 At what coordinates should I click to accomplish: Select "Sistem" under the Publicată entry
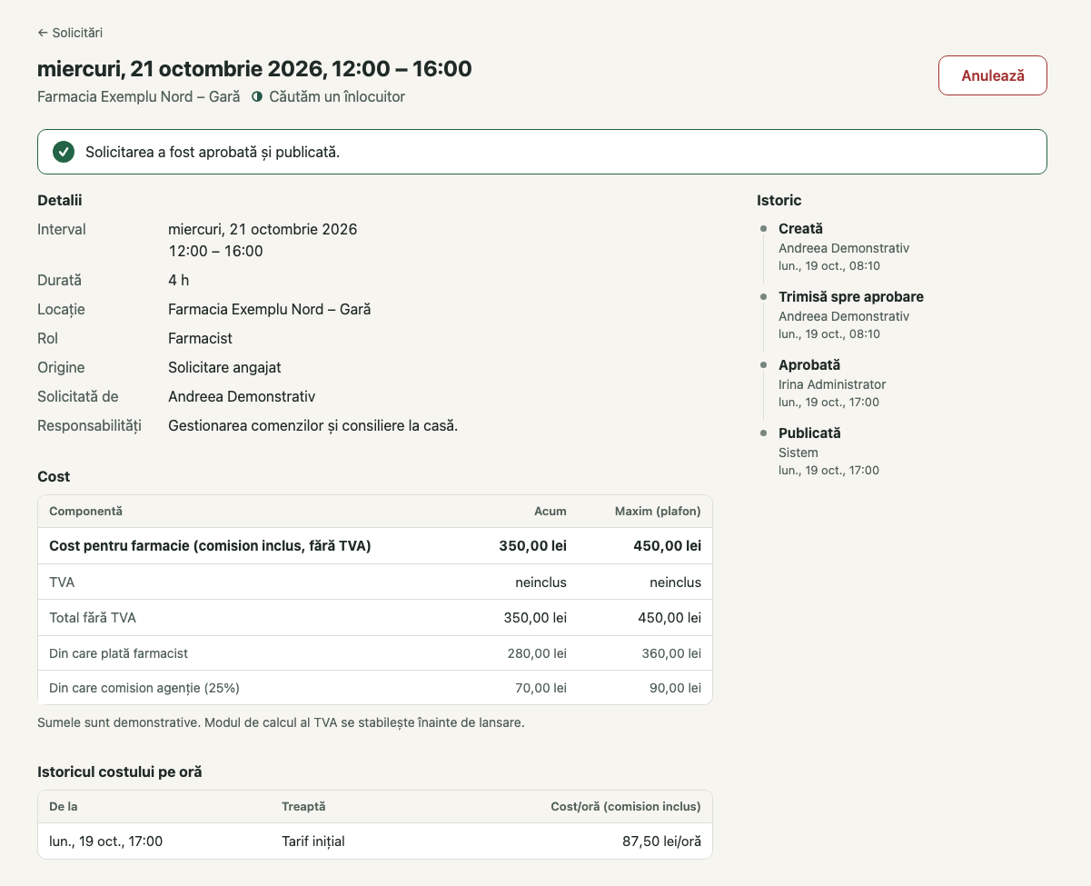(798, 453)
